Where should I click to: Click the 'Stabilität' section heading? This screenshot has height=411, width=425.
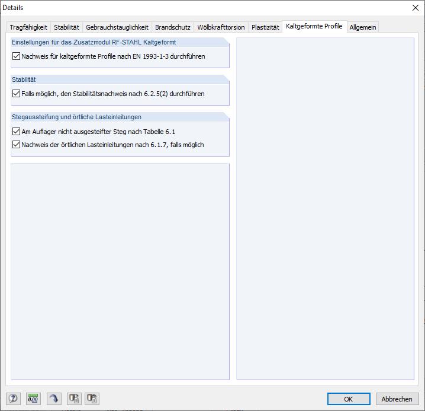[24, 79]
